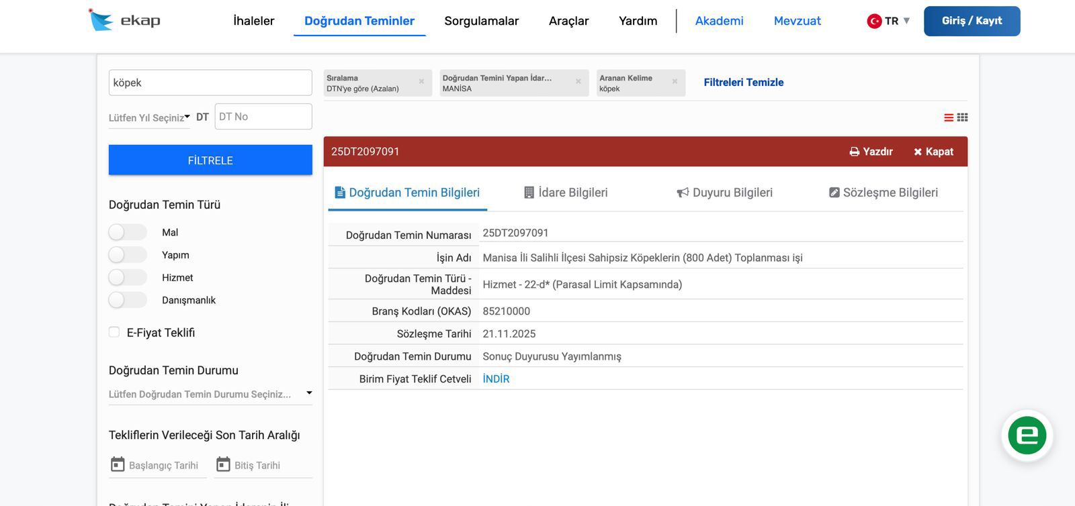The height and width of the screenshot is (506, 1075).
Task: Switch to İdare Bilgileri tab
Action: pos(566,193)
